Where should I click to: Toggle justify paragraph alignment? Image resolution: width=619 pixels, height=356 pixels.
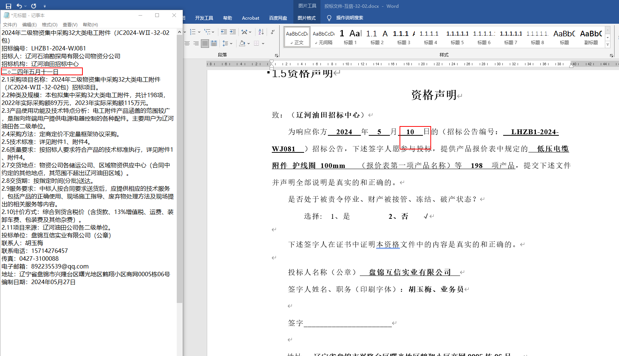click(x=205, y=43)
